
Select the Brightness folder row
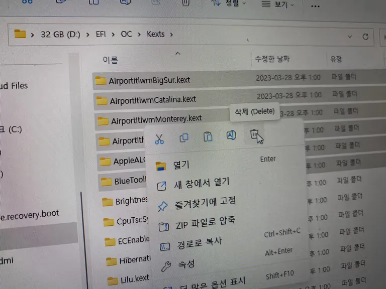tap(125, 202)
